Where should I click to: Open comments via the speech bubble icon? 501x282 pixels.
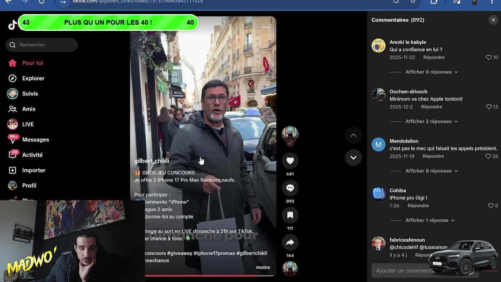pos(290,188)
